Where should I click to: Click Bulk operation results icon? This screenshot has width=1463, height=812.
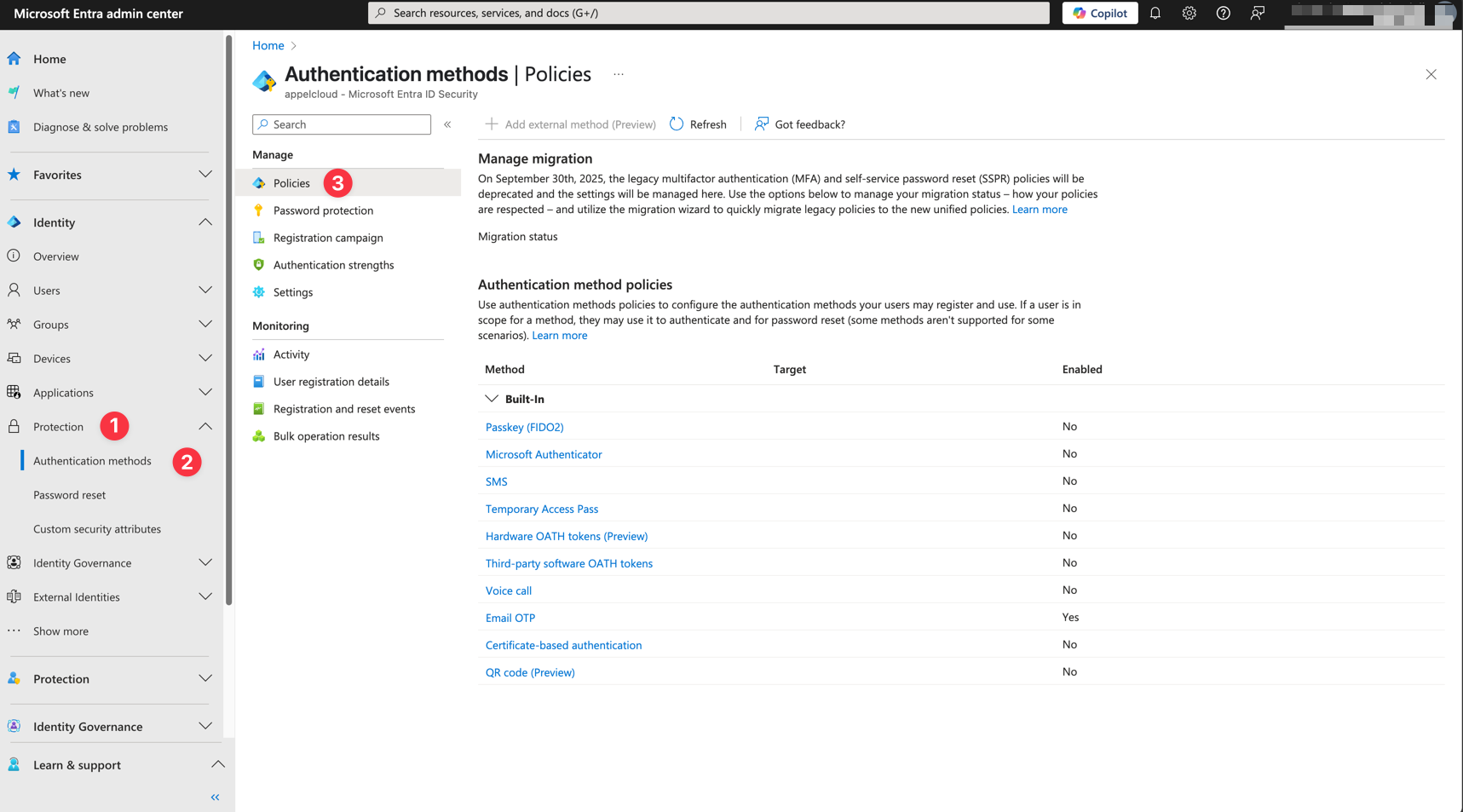click(x=259, y=436)
